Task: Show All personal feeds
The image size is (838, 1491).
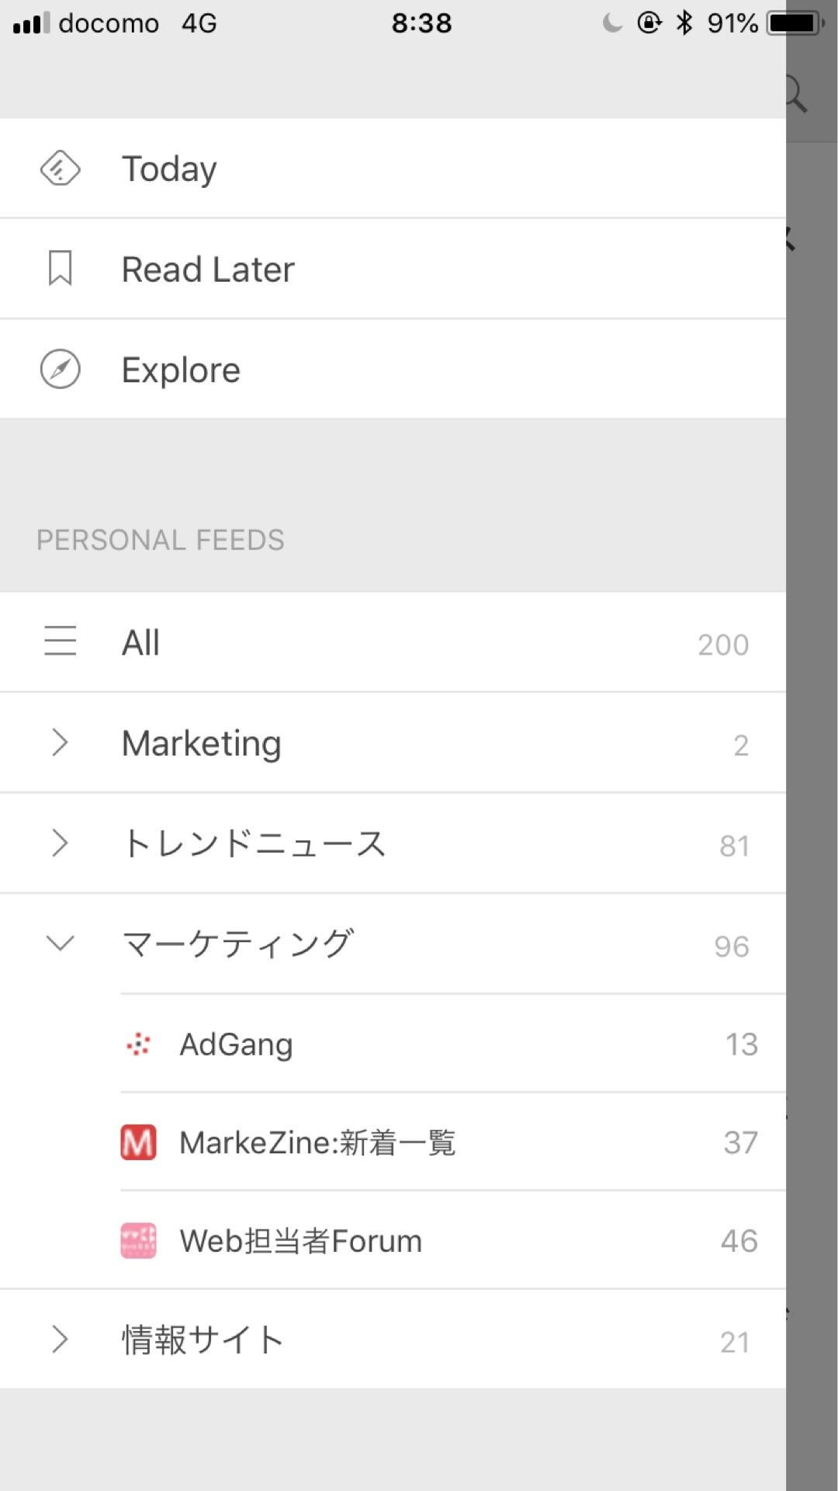Action: (140, 643)
